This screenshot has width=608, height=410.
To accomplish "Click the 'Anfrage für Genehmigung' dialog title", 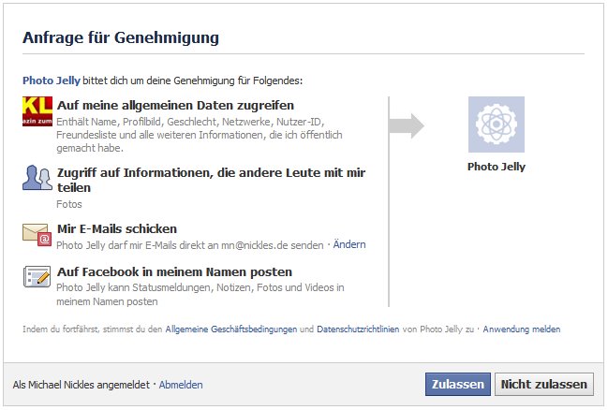I will point(121,37).
